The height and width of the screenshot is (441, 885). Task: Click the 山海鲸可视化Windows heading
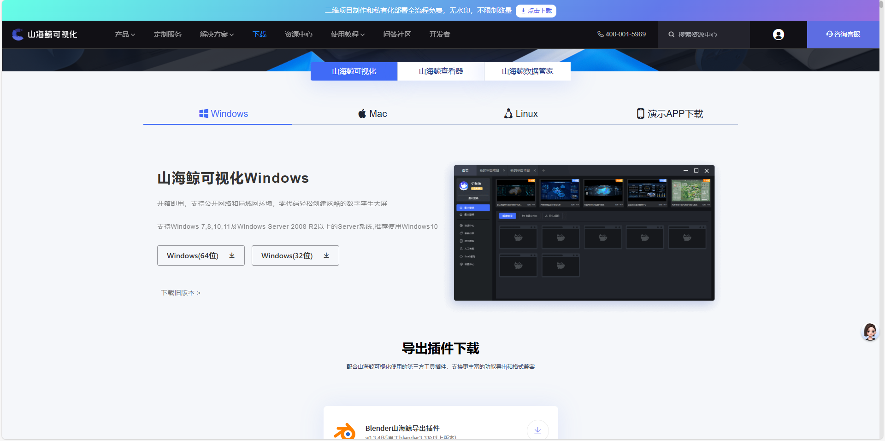233,178
